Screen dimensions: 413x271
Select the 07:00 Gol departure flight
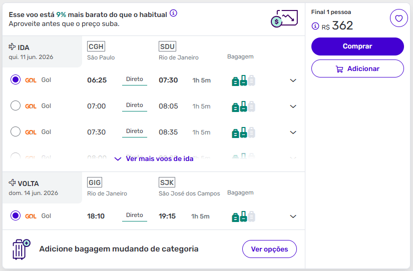click(x=16, y=105)
